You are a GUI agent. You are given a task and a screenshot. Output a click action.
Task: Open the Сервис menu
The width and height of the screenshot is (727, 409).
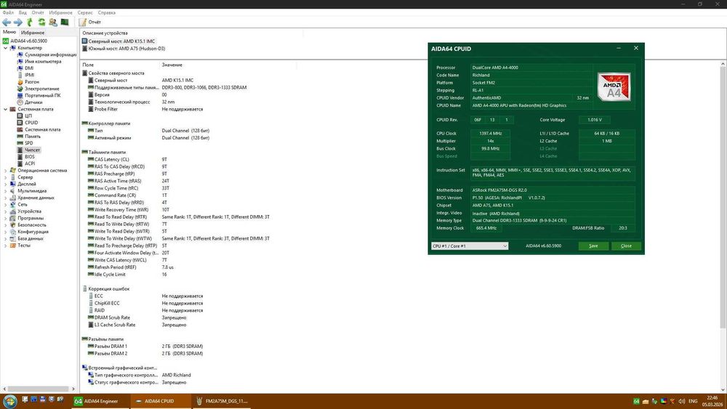85,12
